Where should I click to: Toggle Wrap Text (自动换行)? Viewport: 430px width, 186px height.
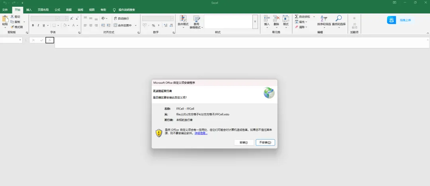pyautogui.click(x=121, y=19)
